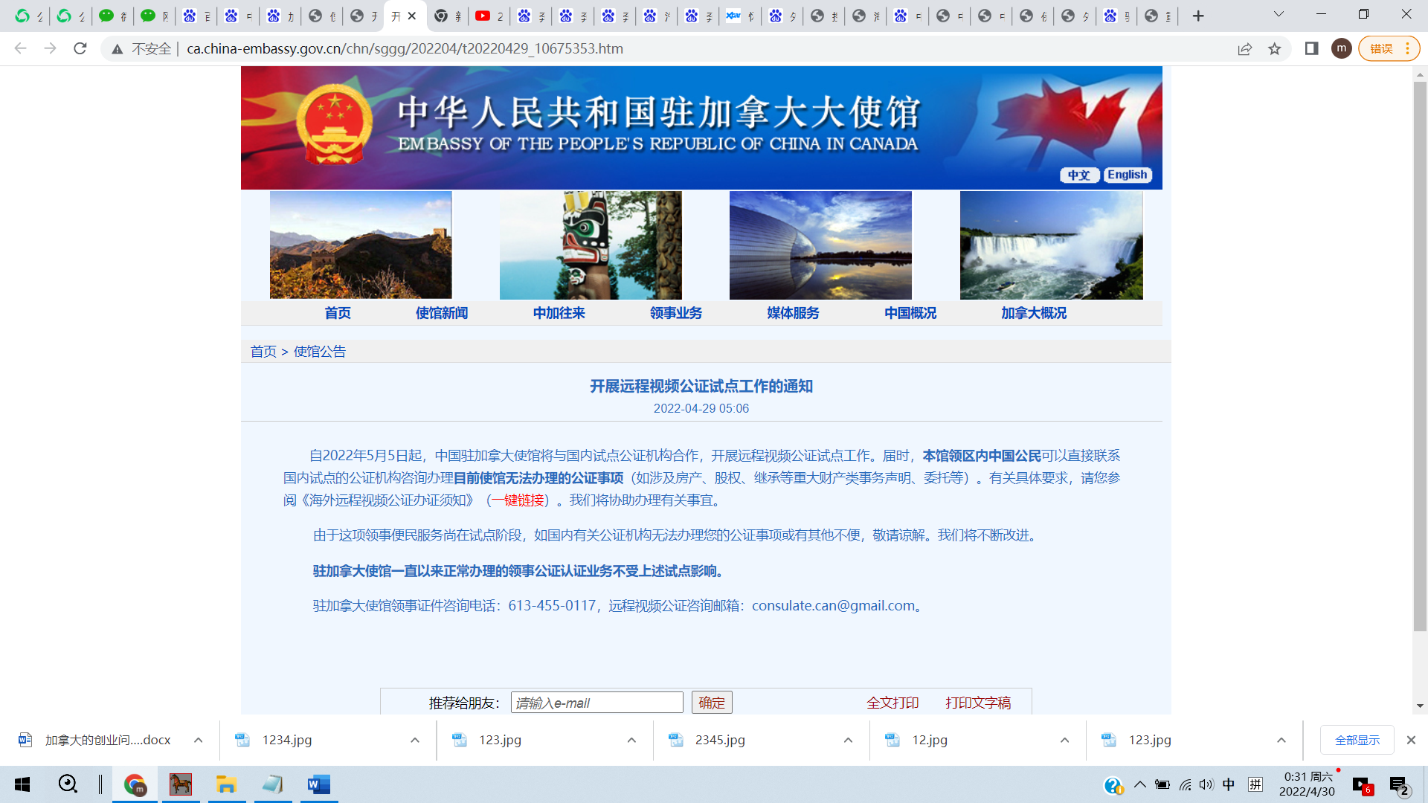The image size is (1428, 803).
Task: Open the 加拿大概况 navigation item
Action: pyautogui.click(x=1034, y=313)
